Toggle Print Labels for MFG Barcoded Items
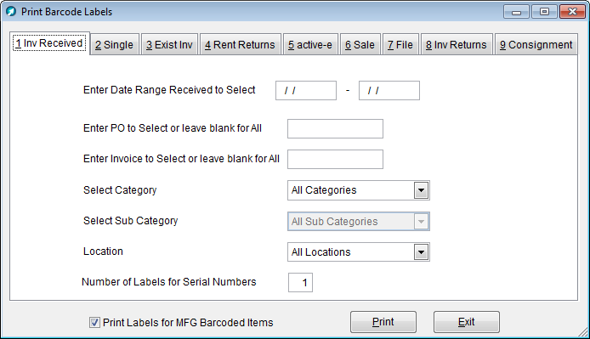This screenshot has height=339, width=590. pos(94,323)
